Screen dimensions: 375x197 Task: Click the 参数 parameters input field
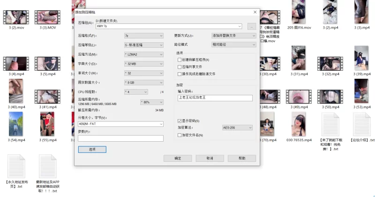121,138
